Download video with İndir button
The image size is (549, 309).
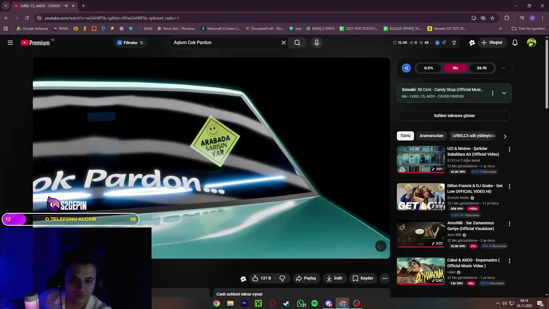334,278
